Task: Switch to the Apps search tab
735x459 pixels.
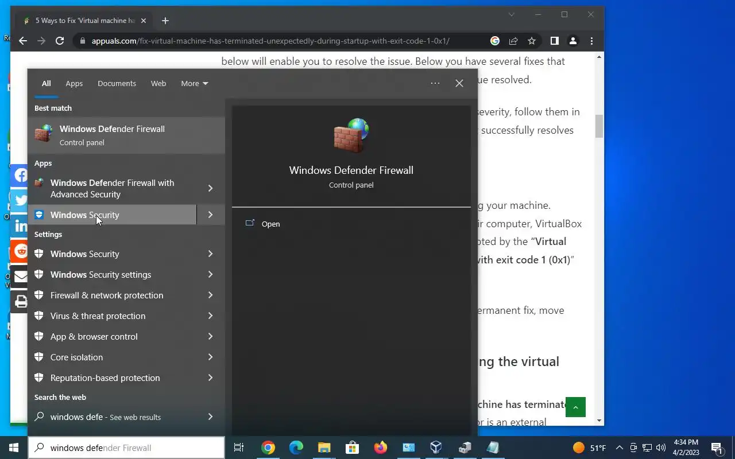Action: (x=74, y=83)
